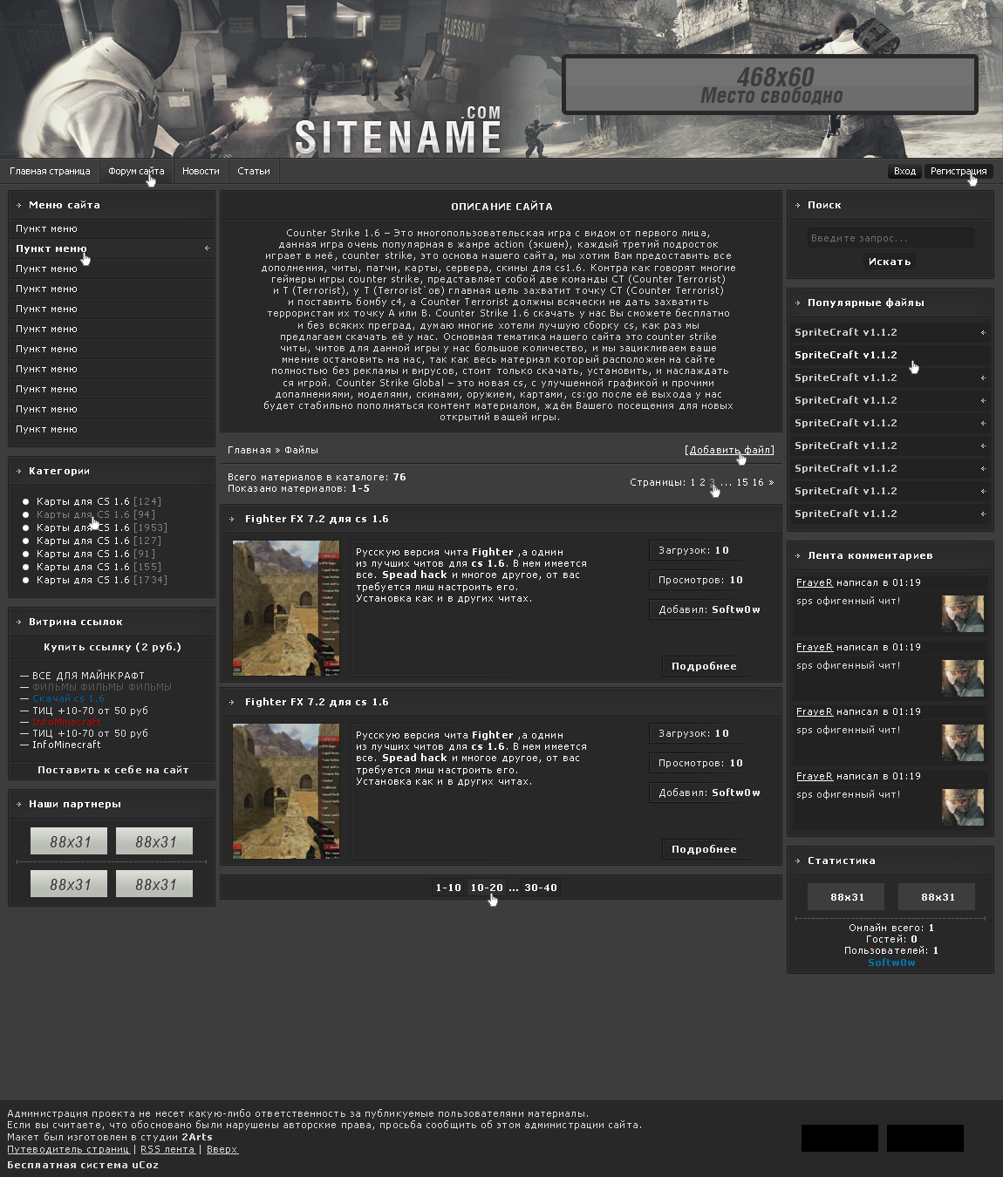The width and height of the screenshot is (1003, 1177).
Task: Click the 468x60 Место свободно banner
Action: [x=771, y=85]
